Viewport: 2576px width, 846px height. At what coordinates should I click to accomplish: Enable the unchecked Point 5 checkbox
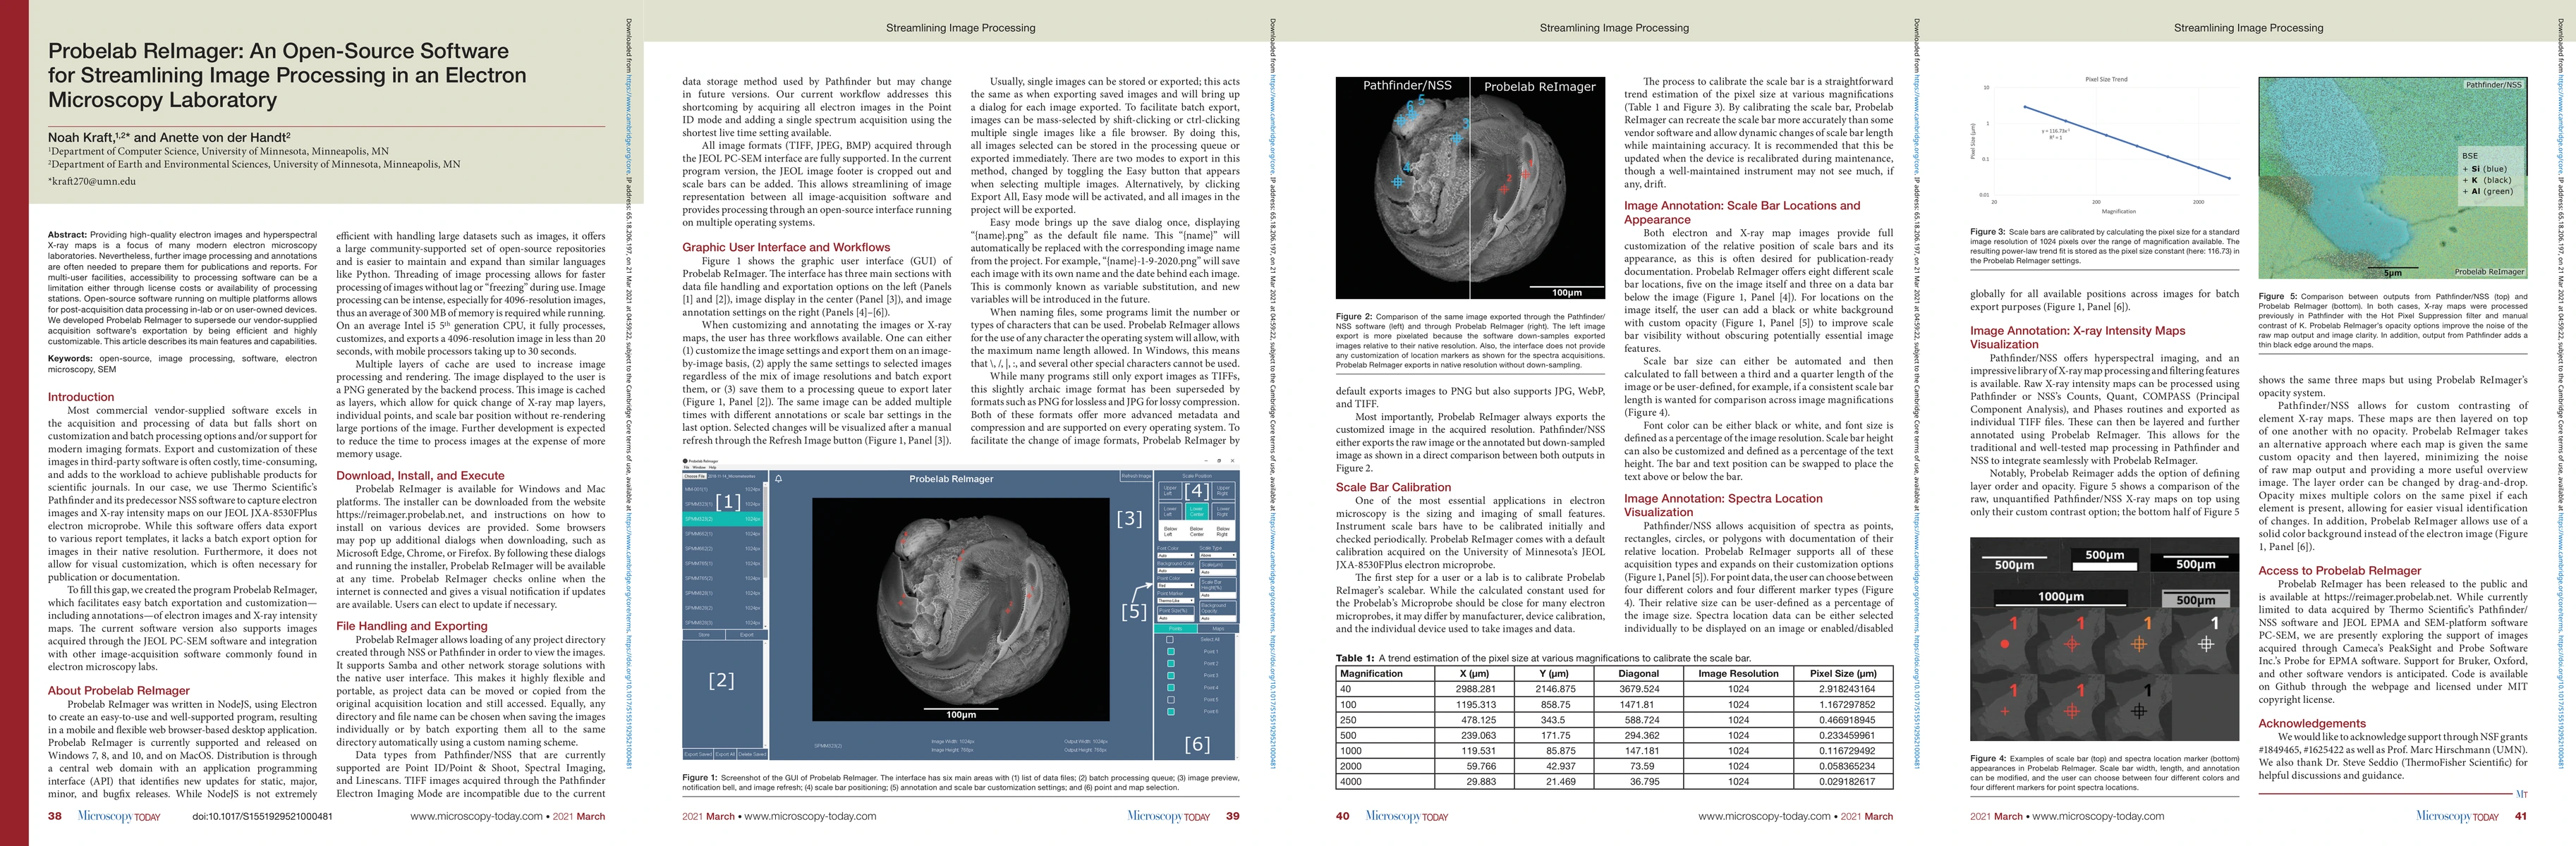(1170, 700)
